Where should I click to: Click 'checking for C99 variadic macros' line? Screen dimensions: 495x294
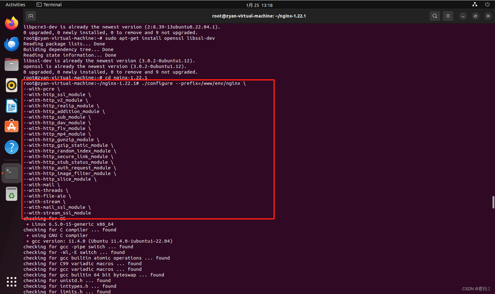click(83, 264)
